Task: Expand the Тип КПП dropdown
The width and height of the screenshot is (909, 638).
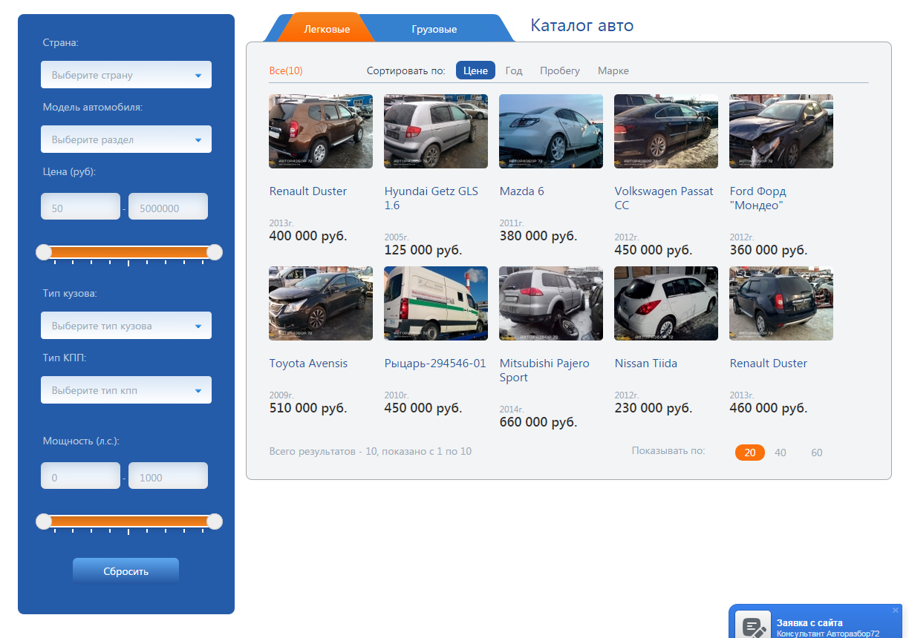Action: (126, 390)
